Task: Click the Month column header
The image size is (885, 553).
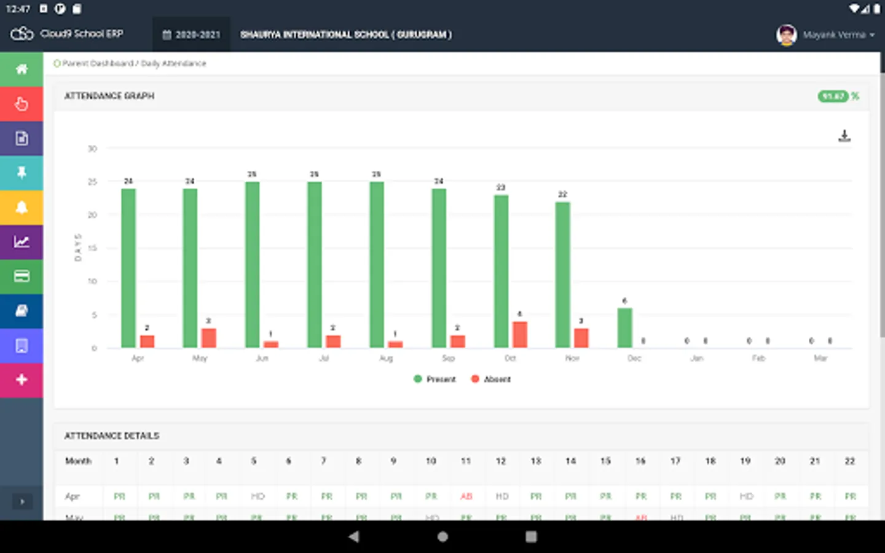Action: point(78,461)
